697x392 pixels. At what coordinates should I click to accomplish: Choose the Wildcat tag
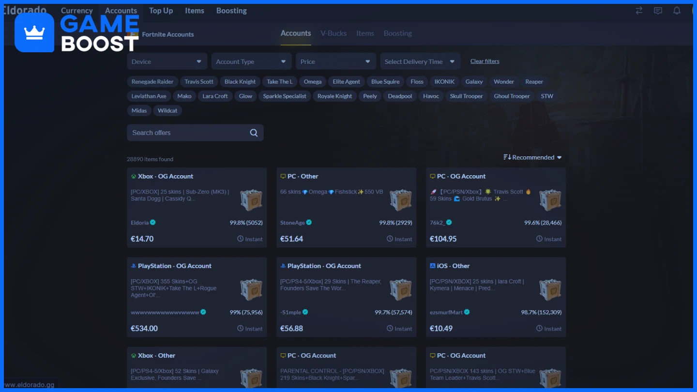[x=167, y=111]
